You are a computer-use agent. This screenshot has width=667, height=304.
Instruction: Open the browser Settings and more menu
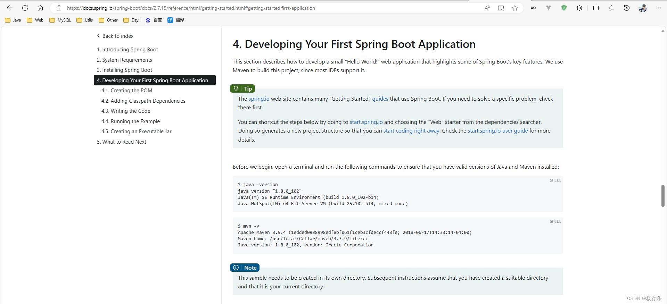pyautogui.click(x=659, y=8)
